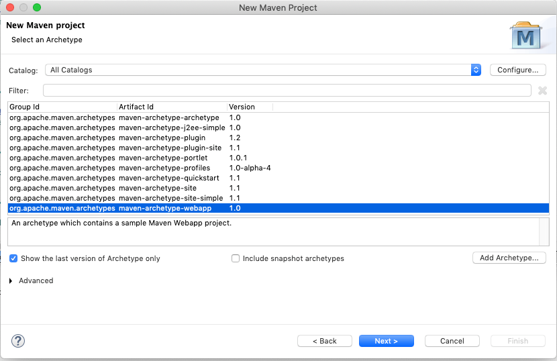Image resolution: width=557 pixels, height=361 pixels.
Task: Toggle Show the last version of Archetype only
Action: click(13, 258)
